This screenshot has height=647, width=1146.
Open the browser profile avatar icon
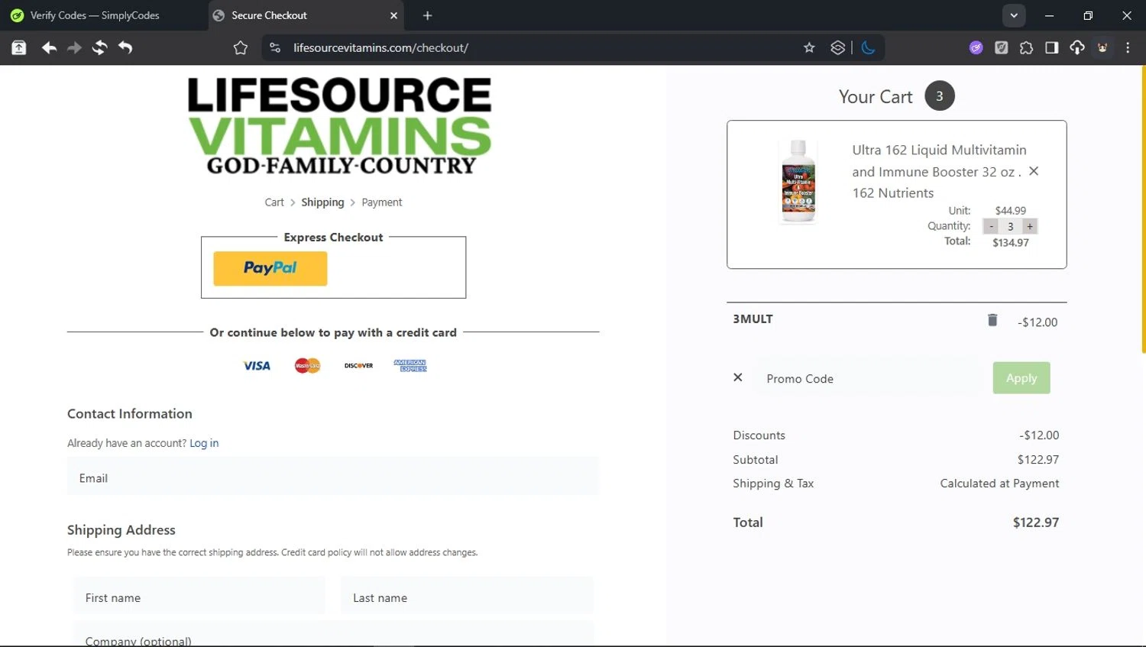tap(1102, 48)
